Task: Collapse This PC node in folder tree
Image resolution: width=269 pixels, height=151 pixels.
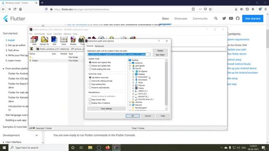Action: pos(130,68)
